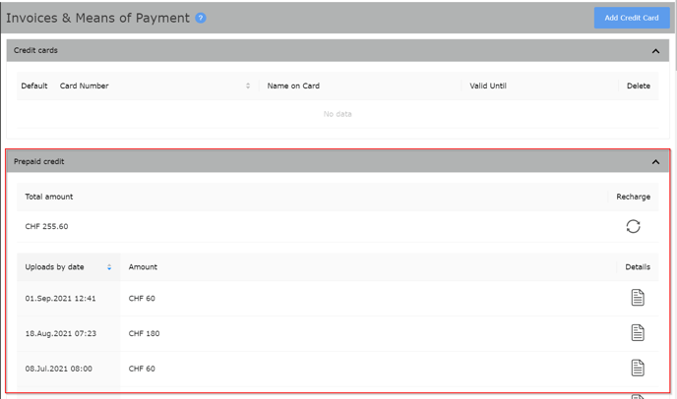Click the Amount column header
Screen dimensions: 677x399
[143, 267]
